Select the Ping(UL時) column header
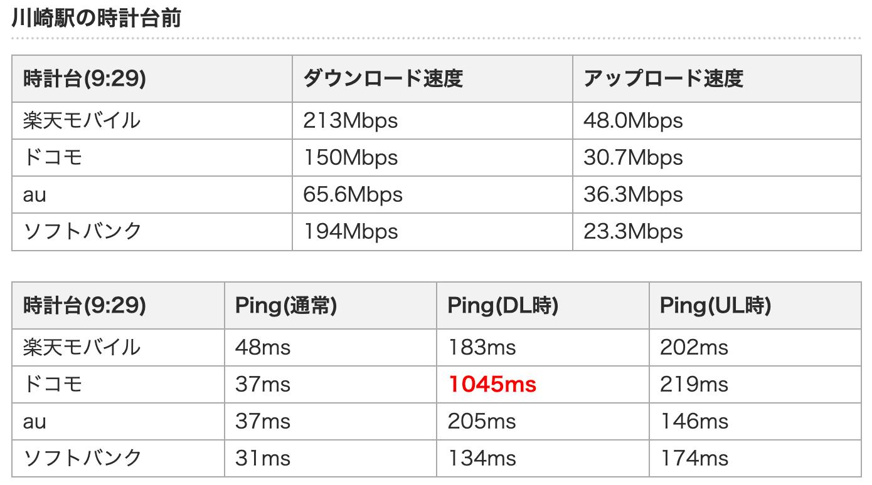872x485 pixels. 715,305
